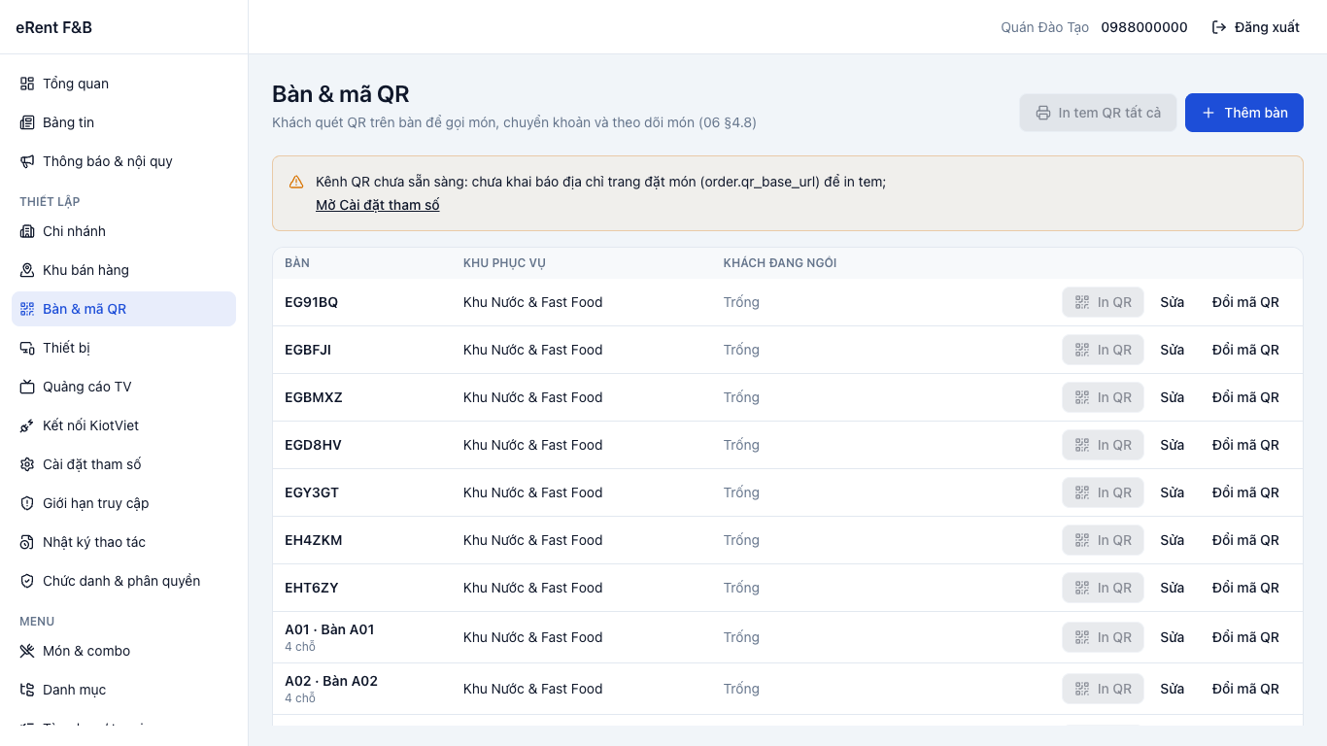The image size is (1327, 746).
Task: Click the shield icon for Giới hạn truy cập
Action: 27,503
